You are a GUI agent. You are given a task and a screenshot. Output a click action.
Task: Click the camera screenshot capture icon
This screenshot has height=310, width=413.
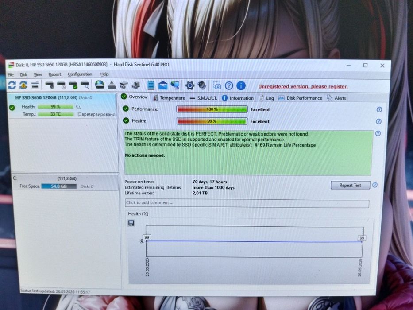(217, 85)
